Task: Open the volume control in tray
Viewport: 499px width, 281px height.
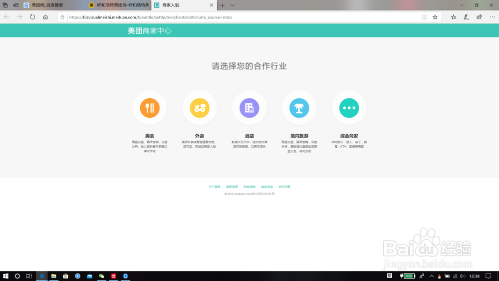Action: [463, 276]
